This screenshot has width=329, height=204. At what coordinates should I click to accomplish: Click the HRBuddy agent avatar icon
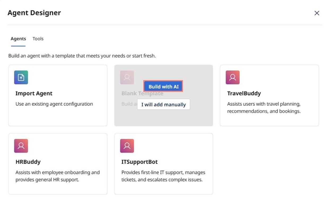(21, 146)
